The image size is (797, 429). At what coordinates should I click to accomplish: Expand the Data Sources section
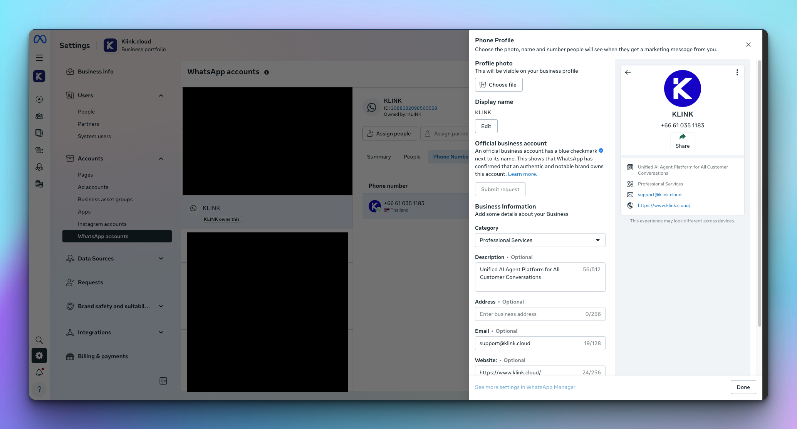(161, 259)
